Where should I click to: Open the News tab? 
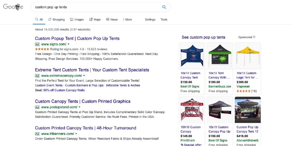(x=112, y=19)
